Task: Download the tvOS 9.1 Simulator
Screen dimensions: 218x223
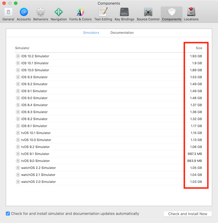Action: pyautogui.click(x=18, y=153)
